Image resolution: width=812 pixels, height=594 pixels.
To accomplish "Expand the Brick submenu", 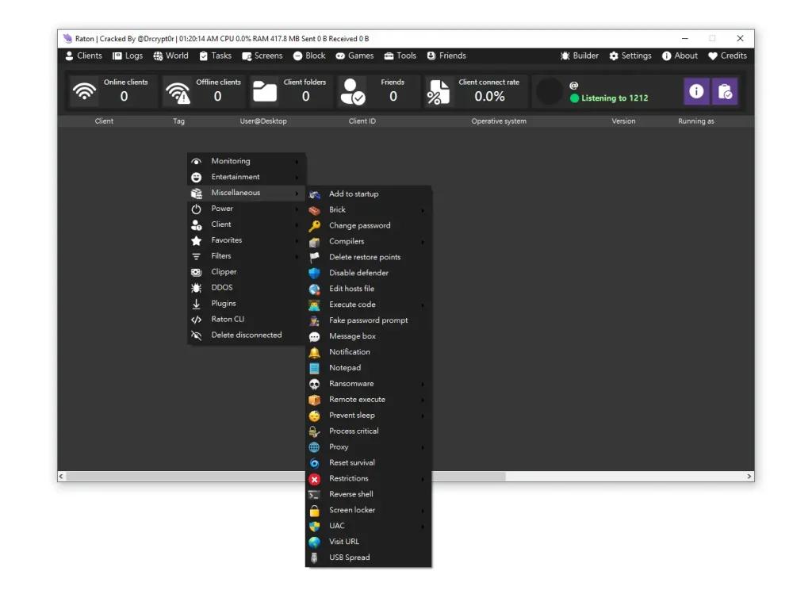I will pos(337,209).
